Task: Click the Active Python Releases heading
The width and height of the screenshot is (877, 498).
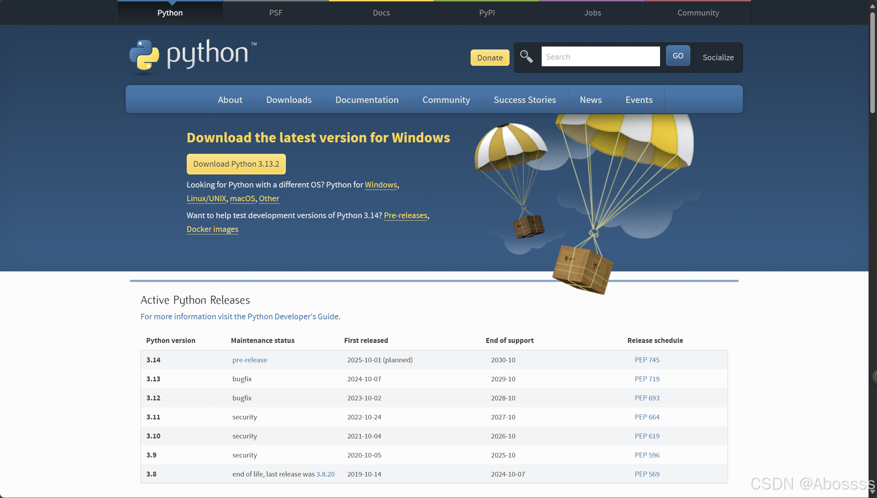Action: [195, 300]
